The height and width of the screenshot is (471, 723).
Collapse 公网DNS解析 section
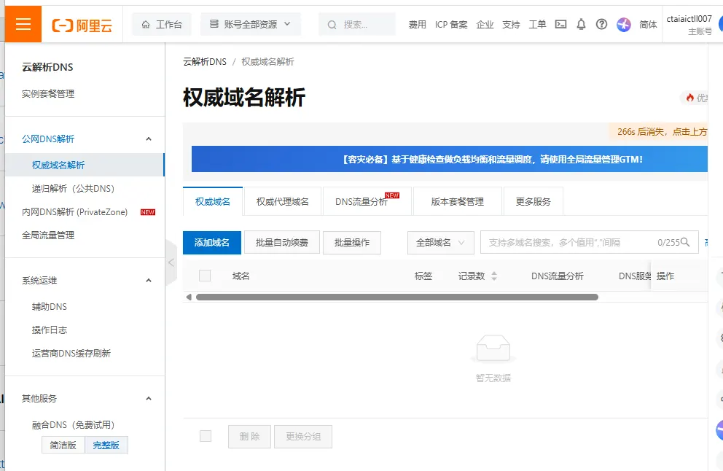pos(149,139)
